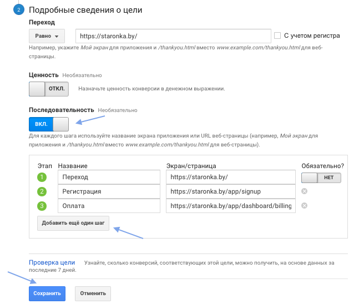Enable the С учетом регистра checkbox
364x304 pixels.
tap(277, 36)
